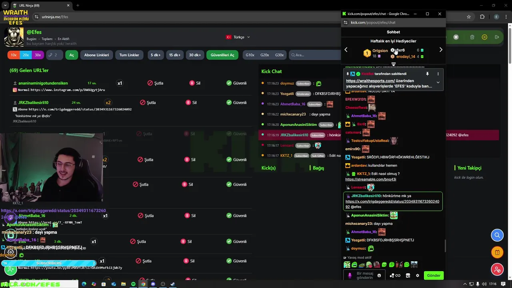Click the Tum Linkler button

tap(129, 55)
